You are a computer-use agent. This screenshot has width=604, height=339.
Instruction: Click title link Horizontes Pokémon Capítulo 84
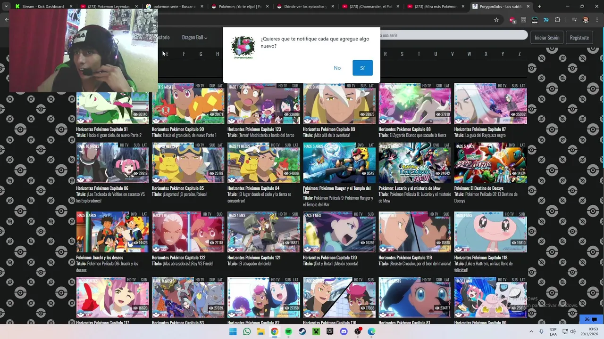point(253,188)
